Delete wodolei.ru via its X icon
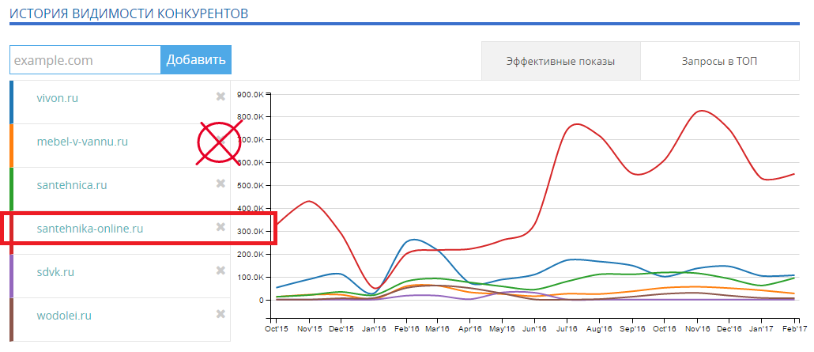The image size is (814, 352). [220, 314]
